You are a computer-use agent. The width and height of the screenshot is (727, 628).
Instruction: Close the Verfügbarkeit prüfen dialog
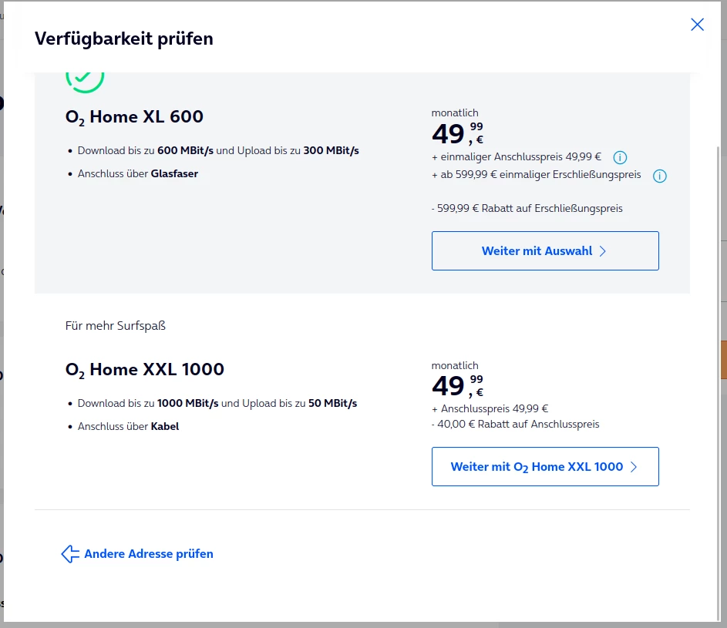(x=697, y=25)
